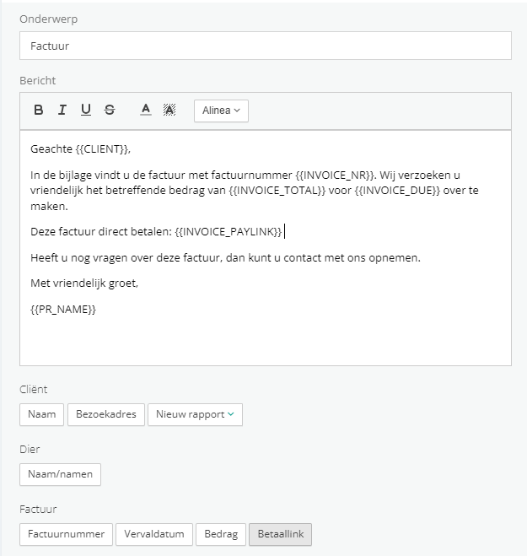
Task: Insert the Bedrag placeholder
Action: 221,534
